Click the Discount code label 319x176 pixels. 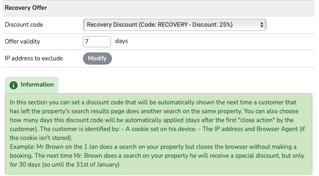click(24, 25)
